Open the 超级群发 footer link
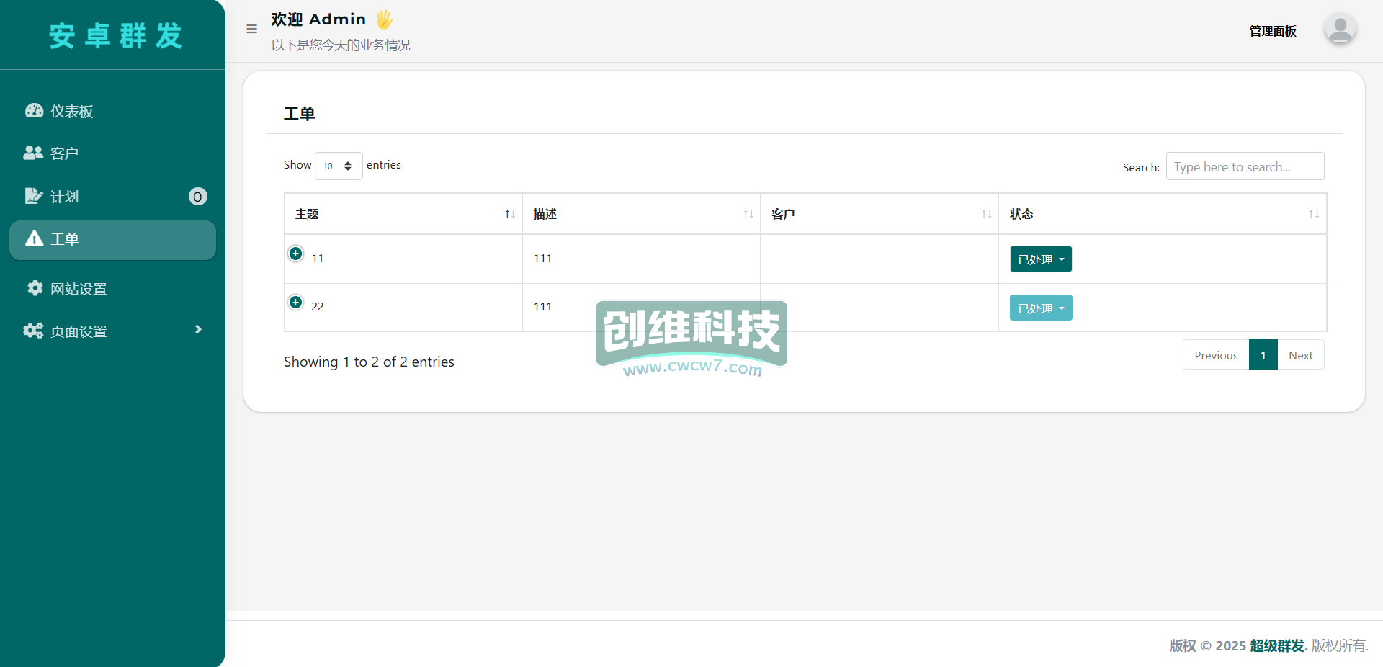This screenshot has height=667, width=1383. coord(1276,645)
